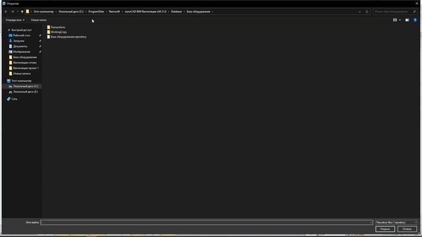The height and width of the screenshot is (237, 422).
Task: Expand the file name history dropdown
Action: pos(371,223)
